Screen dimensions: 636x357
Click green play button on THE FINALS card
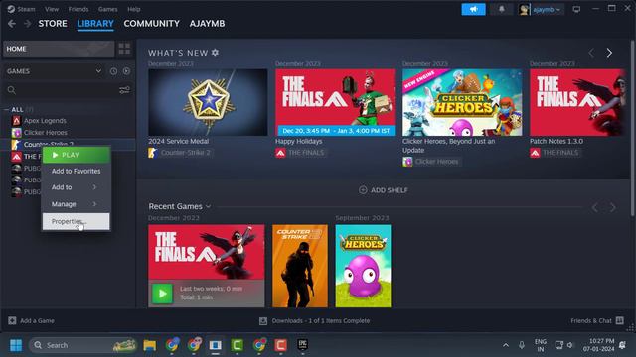162,294
